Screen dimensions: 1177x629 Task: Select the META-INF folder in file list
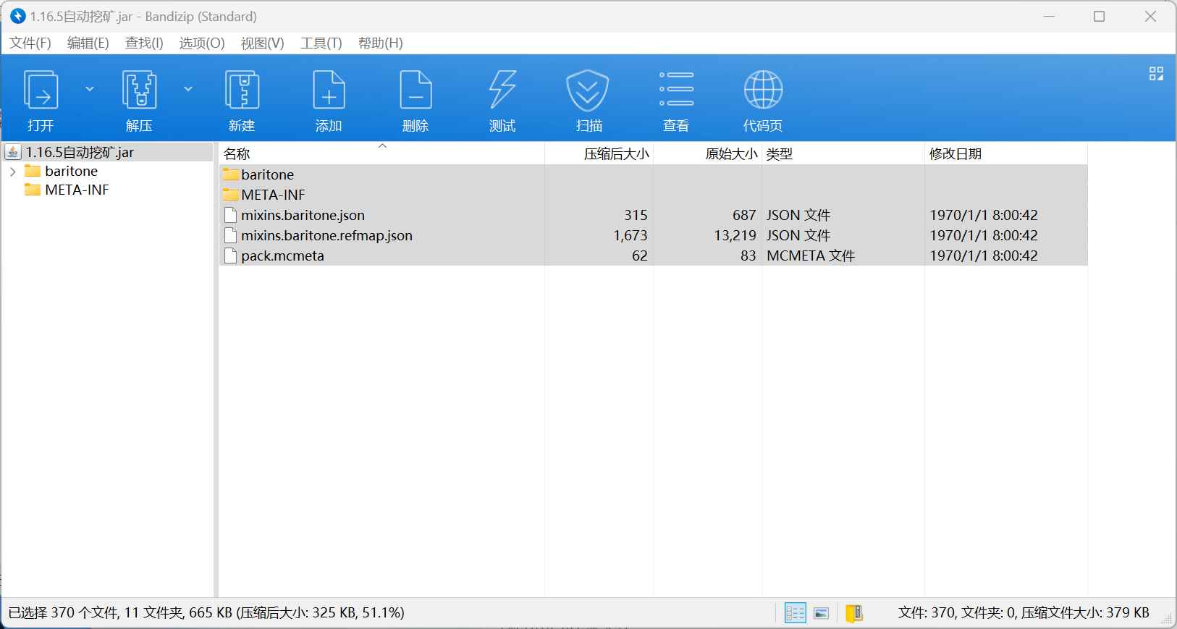tap(653, 195)
